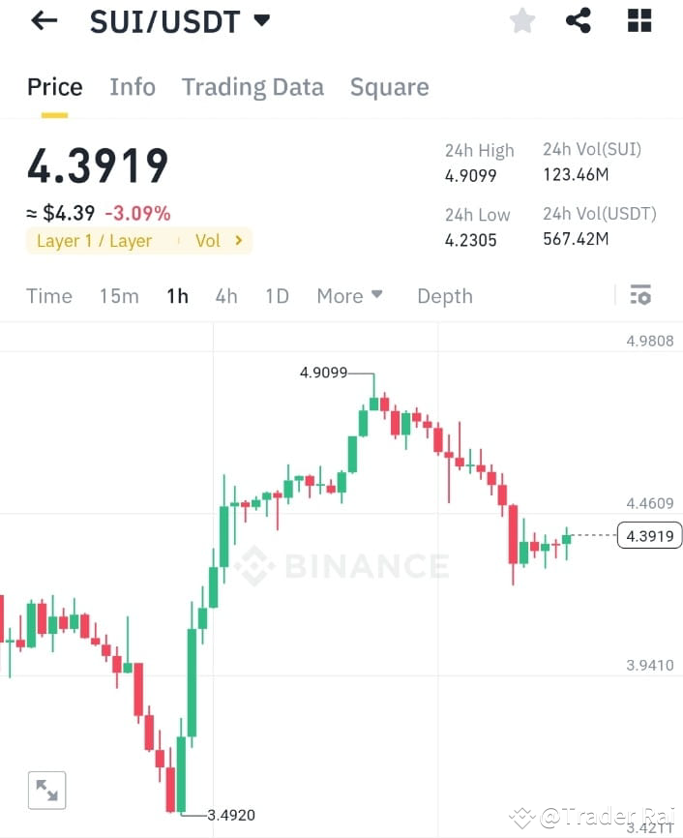This screenshot has height=838, width=683.
Task: Switch to the Trading Data tab
Action: tap(252, 87)
